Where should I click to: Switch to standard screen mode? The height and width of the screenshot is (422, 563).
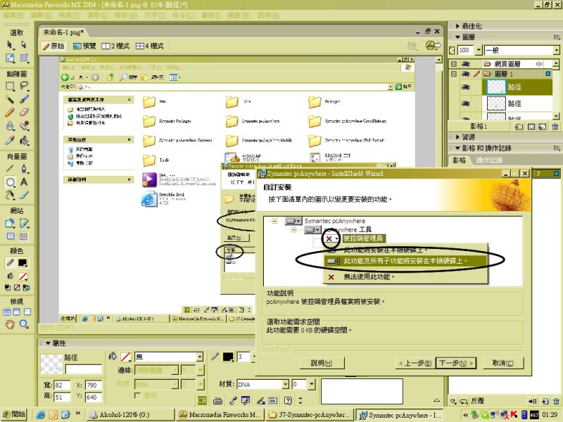coord(6,312)
